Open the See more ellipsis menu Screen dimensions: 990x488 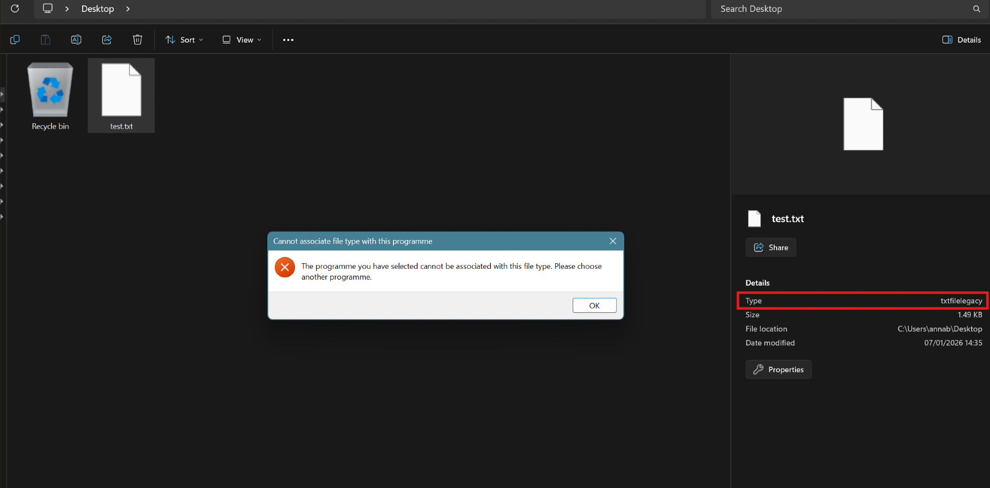pos(288,40)
